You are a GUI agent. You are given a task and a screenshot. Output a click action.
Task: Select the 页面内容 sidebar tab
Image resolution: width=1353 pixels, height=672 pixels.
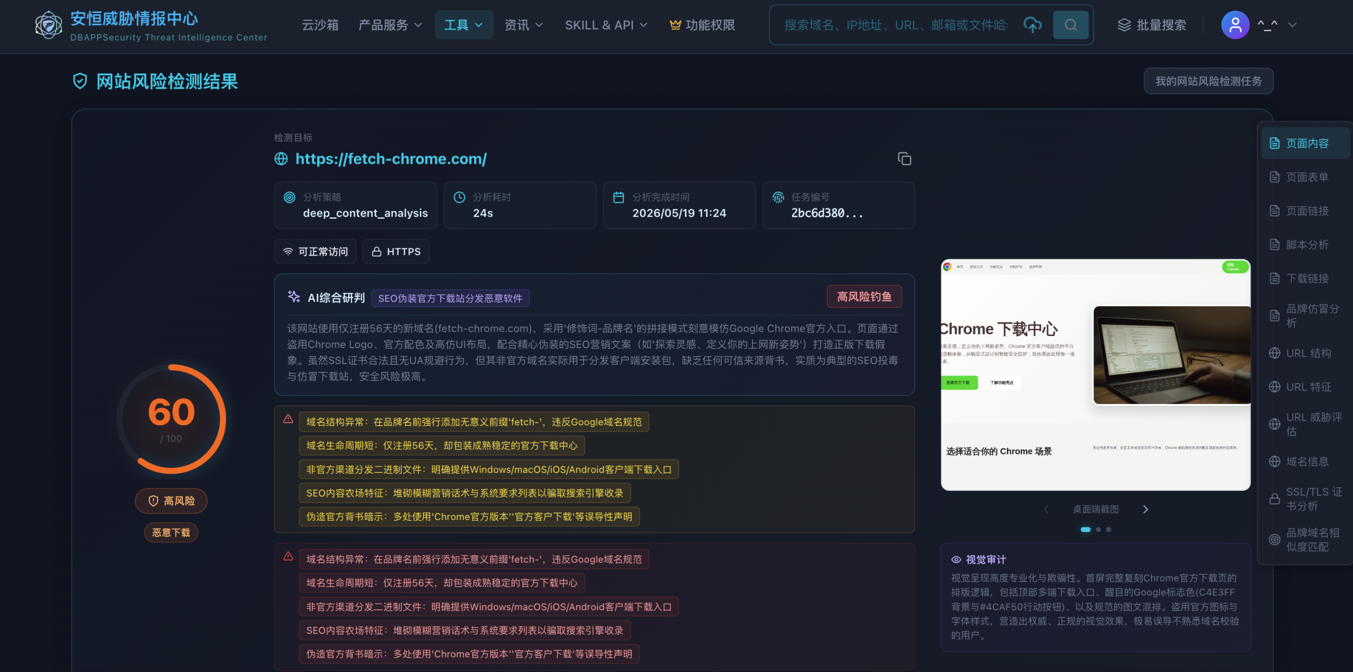point(1305,143)
